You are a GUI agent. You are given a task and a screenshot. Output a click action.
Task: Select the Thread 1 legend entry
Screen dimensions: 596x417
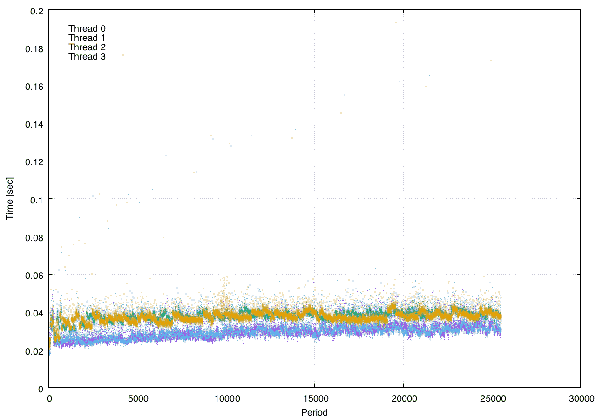pos(87,38)
